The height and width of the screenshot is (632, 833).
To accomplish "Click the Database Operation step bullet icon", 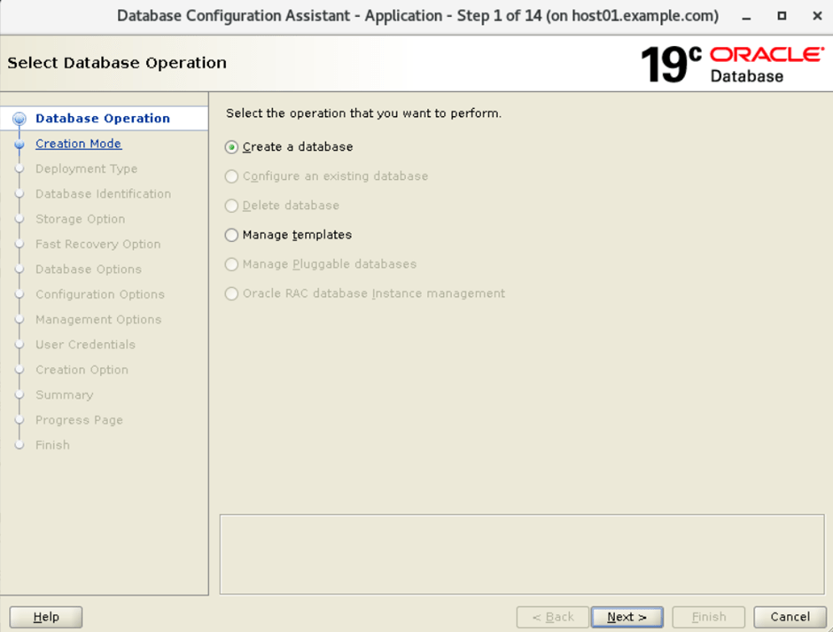I will [19, 119].
